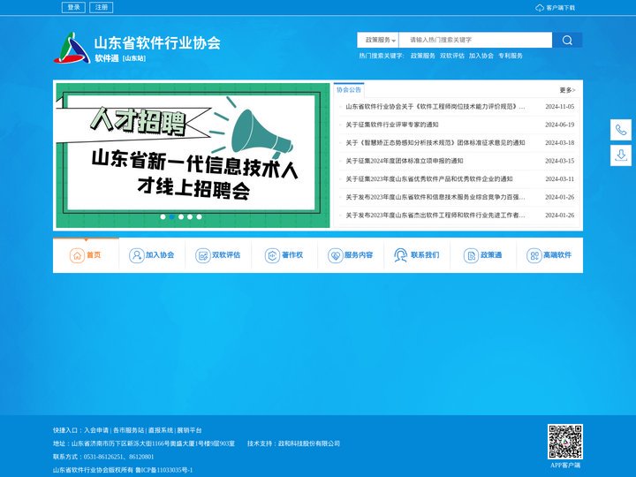Select the fourth carousel dot
Screen dimensions: 636x477
tap(190, 217)
